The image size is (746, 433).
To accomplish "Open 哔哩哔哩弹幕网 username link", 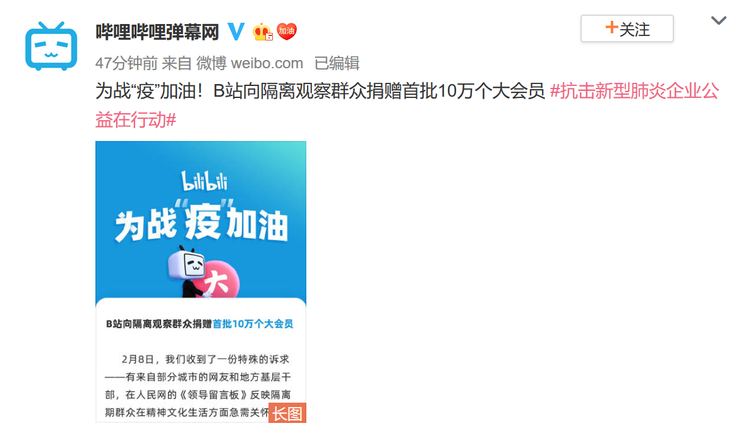I will [157, 32].
